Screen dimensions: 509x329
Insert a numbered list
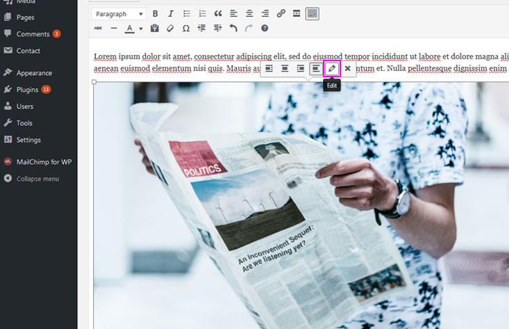[x=202, y=14]
